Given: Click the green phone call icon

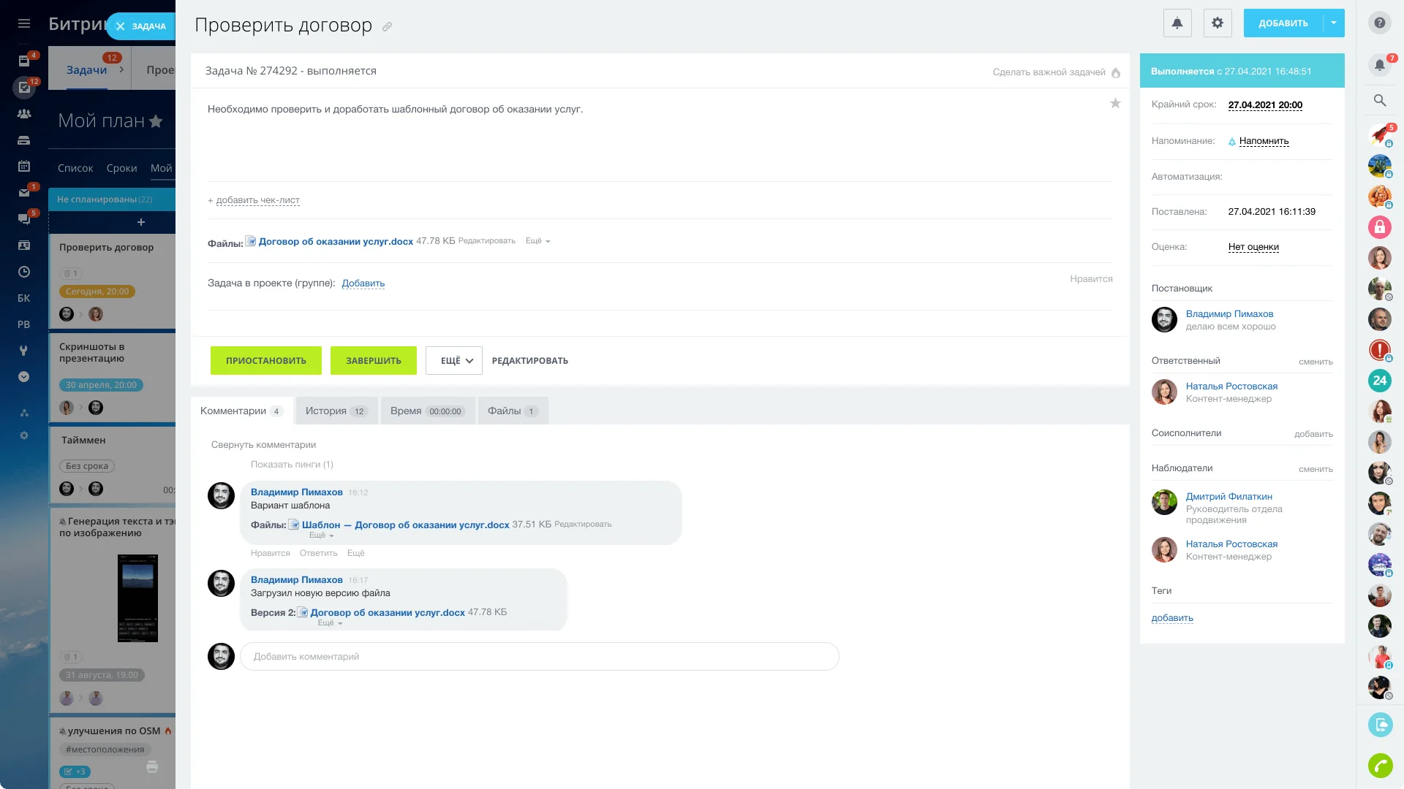Looking at the screenshot, I should coord(1379,766).
